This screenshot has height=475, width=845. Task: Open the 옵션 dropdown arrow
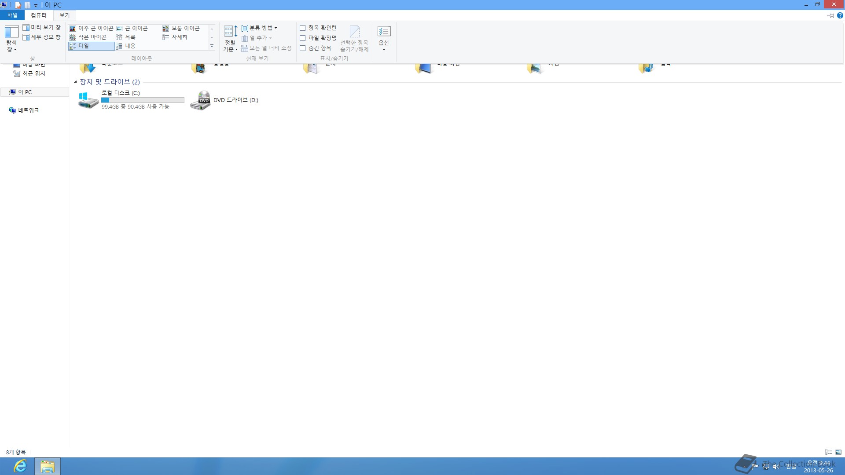click(384, 49)
